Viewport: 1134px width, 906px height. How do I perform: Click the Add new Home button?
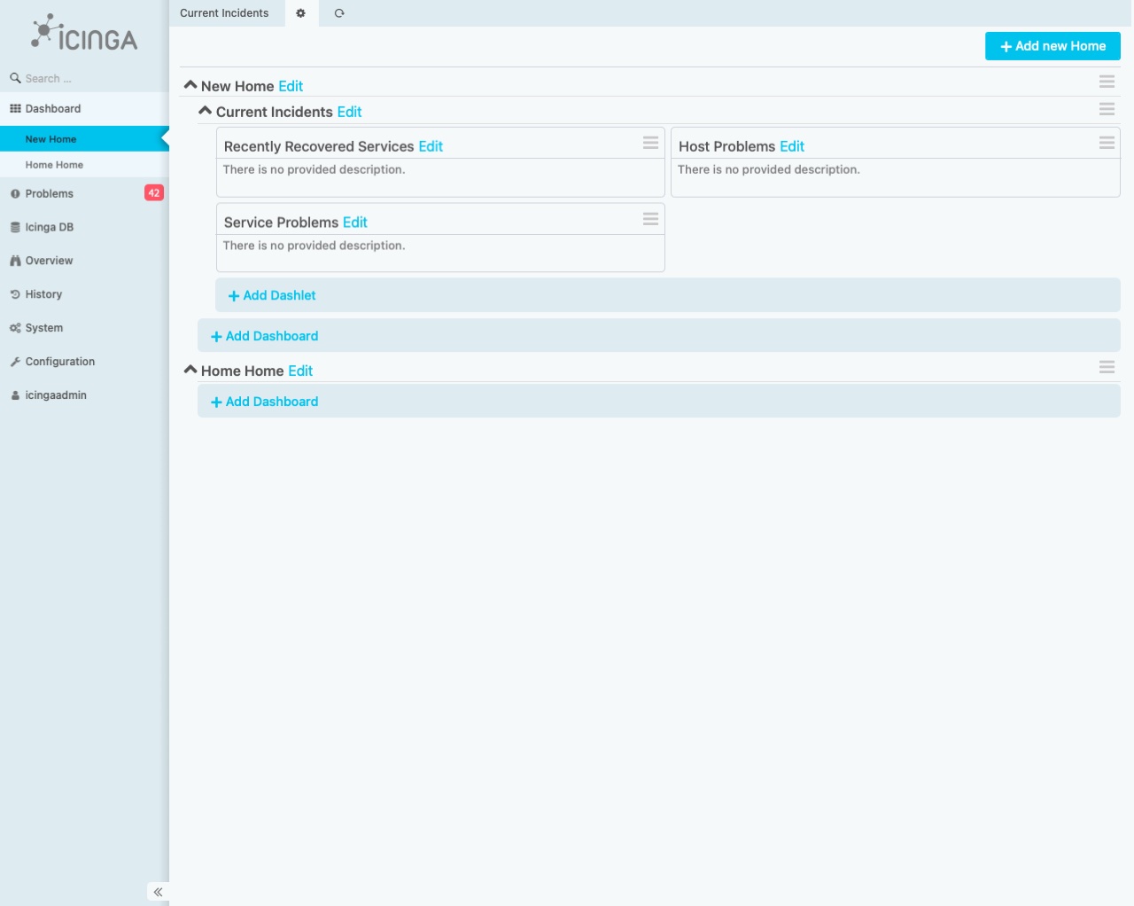click(x=1052, y=46)
